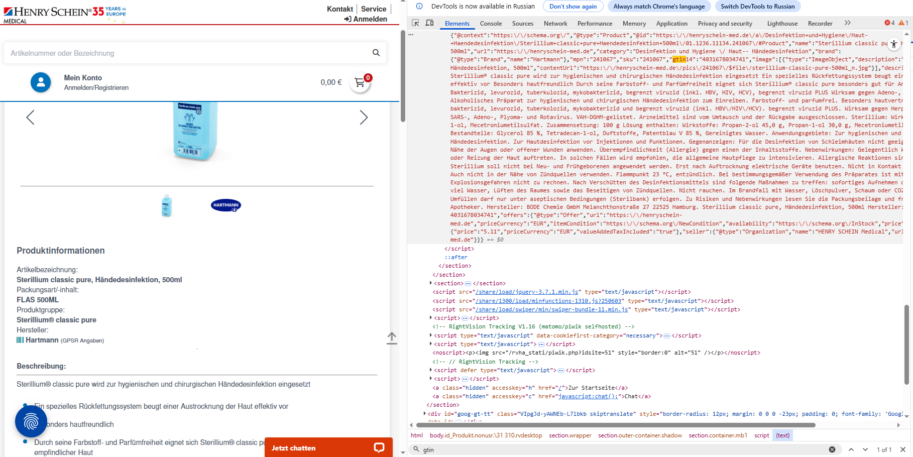
Task: Open the jquery-3.7.1.min.js source link
Action: click(527, 292)
